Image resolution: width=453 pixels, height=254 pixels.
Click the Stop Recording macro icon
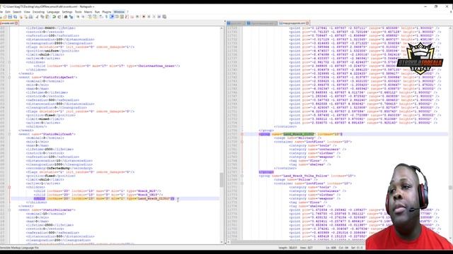pos(149,17)
